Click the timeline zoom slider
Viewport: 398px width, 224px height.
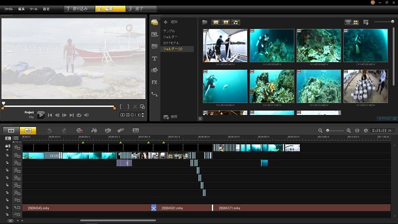point(328,130)
